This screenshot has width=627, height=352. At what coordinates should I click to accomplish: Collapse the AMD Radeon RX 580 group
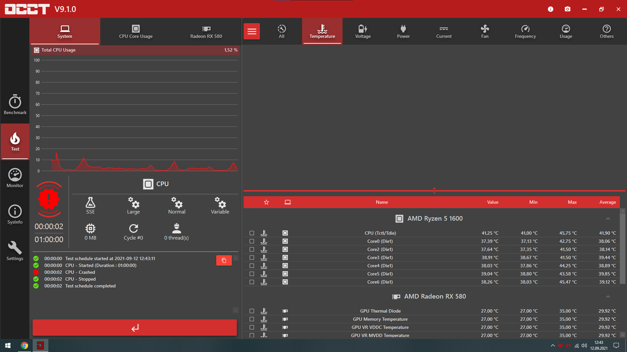(608, 297)
